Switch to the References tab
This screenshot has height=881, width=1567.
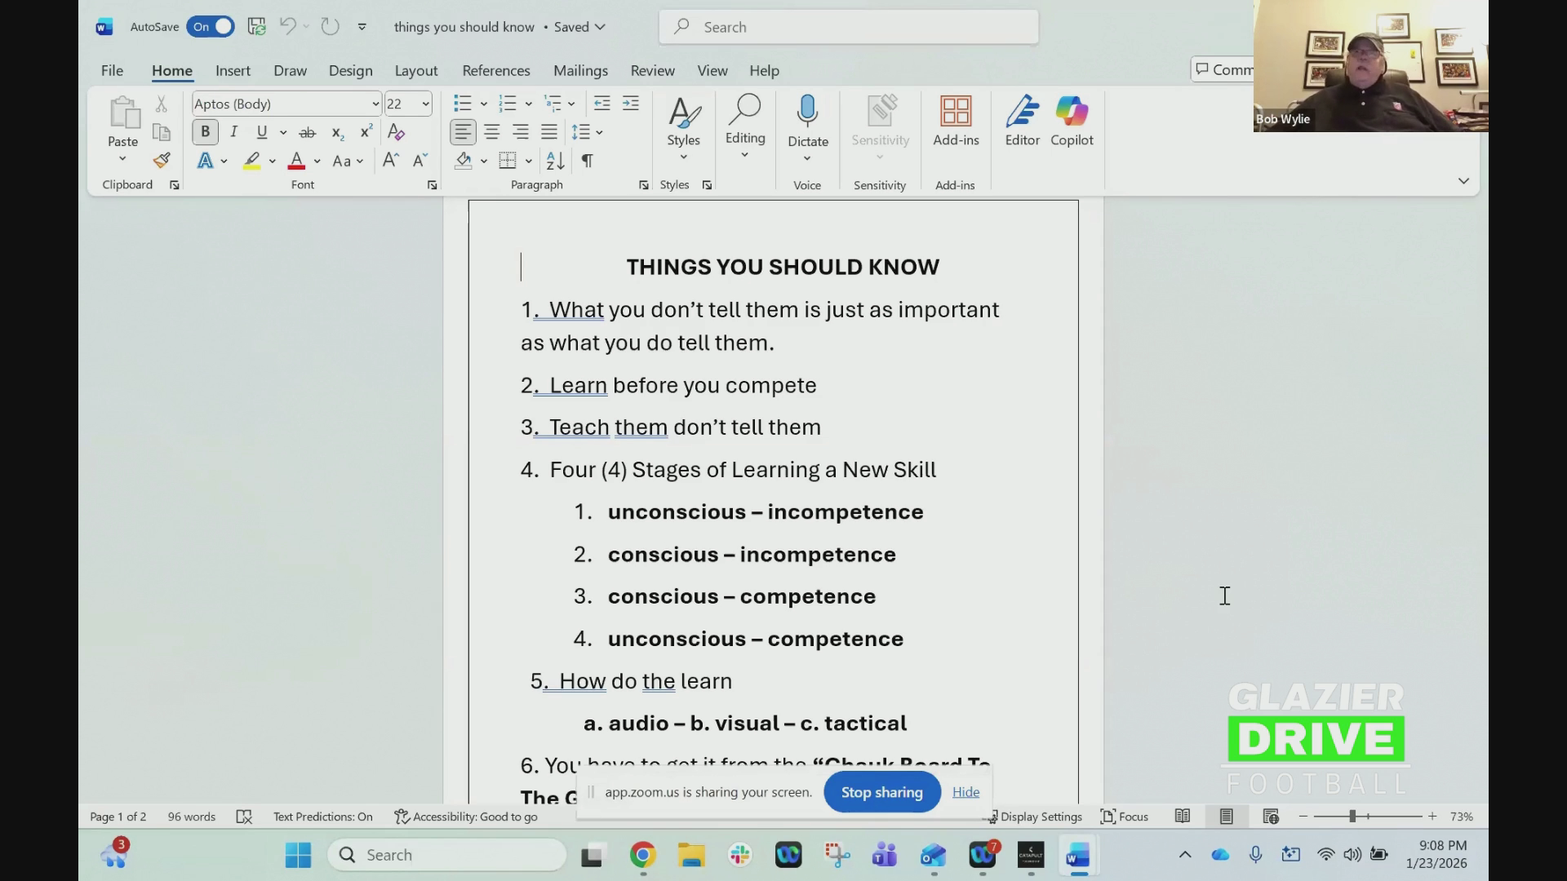pos(495,71)
